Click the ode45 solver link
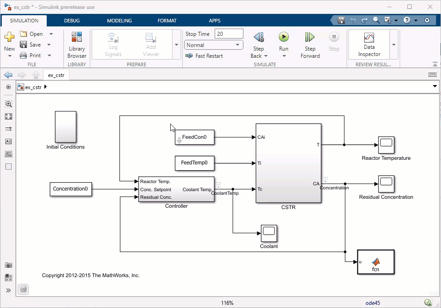The width and height of the screenshot is (441, 308). (373, 303)
